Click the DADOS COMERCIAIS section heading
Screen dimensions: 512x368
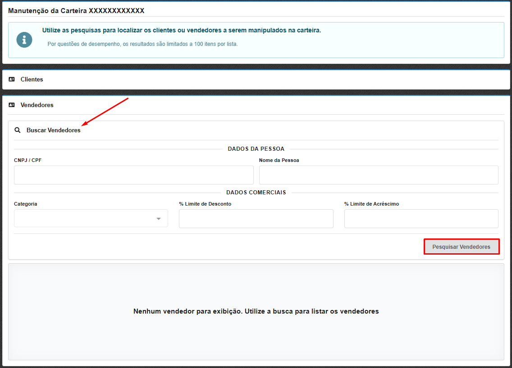[256, 193]
